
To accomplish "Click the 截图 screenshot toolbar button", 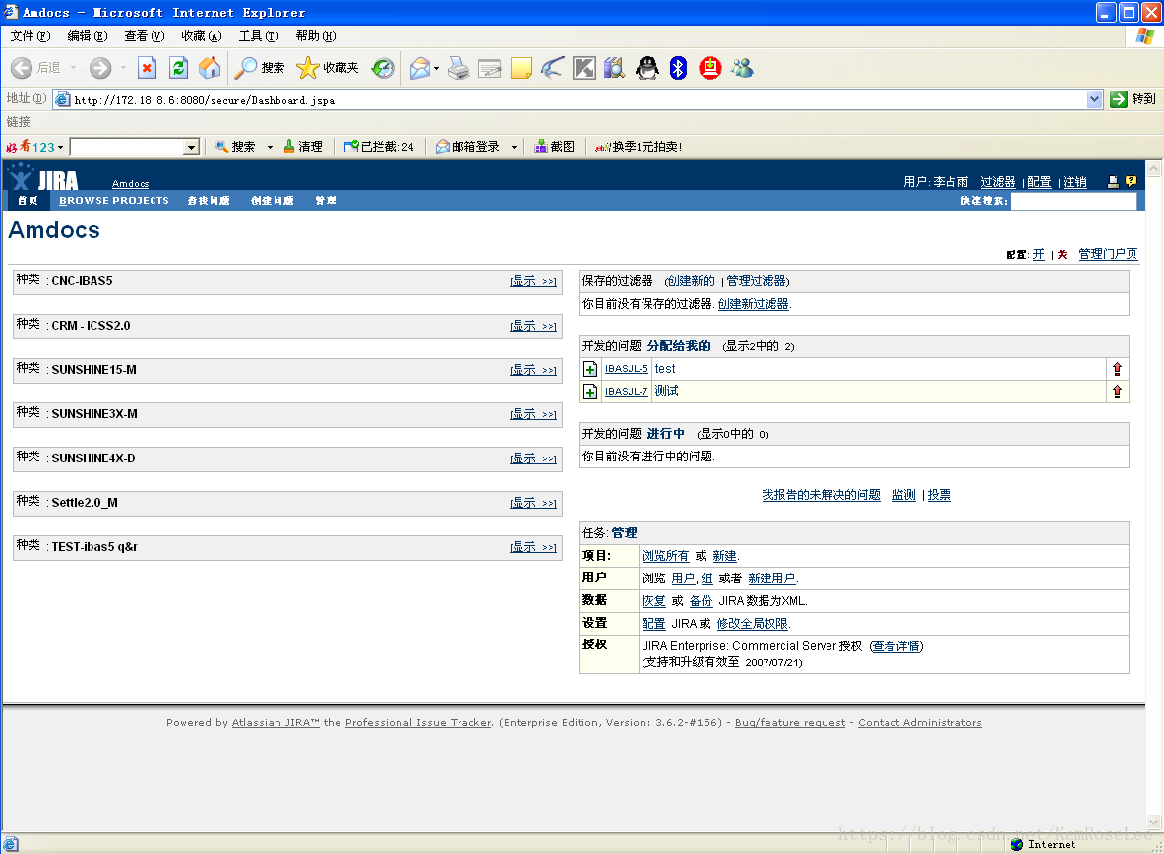I will 555,147.
